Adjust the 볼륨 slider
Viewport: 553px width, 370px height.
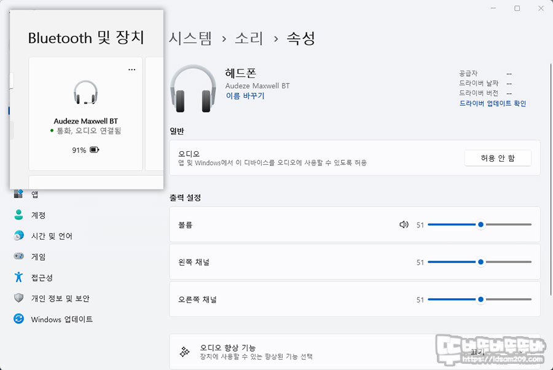coord(479,224)
